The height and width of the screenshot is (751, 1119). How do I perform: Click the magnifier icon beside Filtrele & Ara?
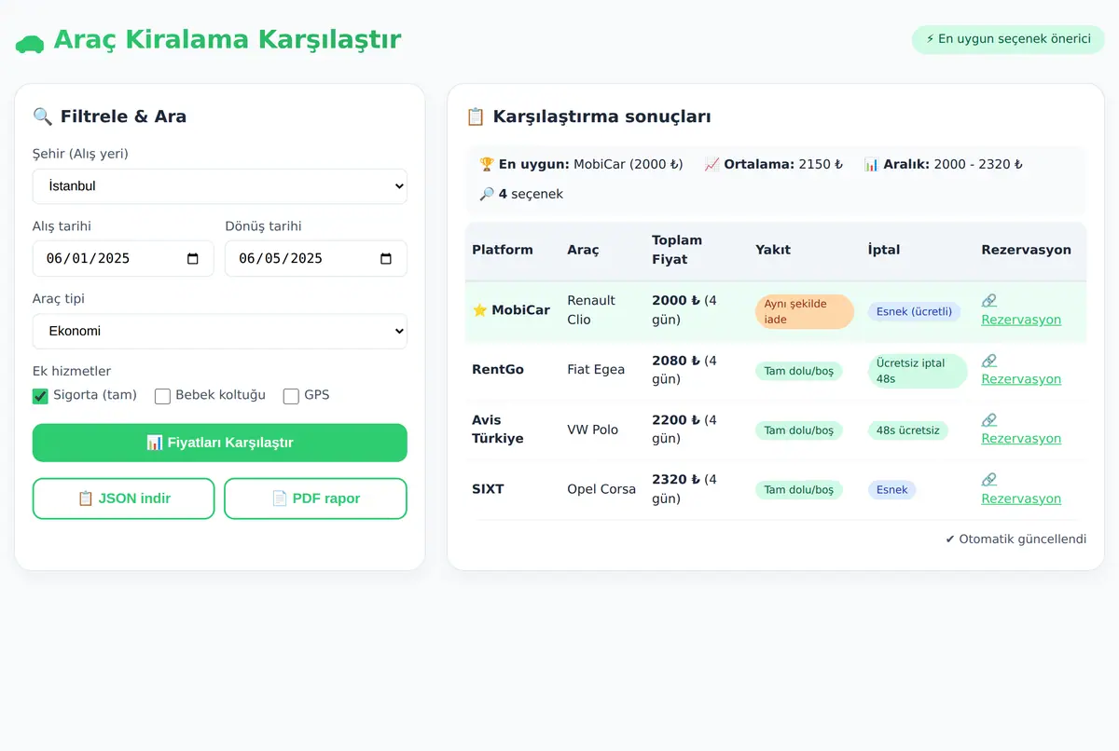coord(42,116)
